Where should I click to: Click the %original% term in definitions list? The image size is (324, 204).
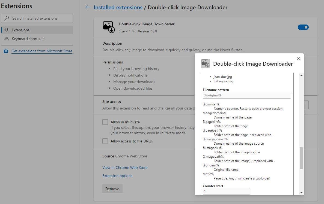[x=211, y=165]
